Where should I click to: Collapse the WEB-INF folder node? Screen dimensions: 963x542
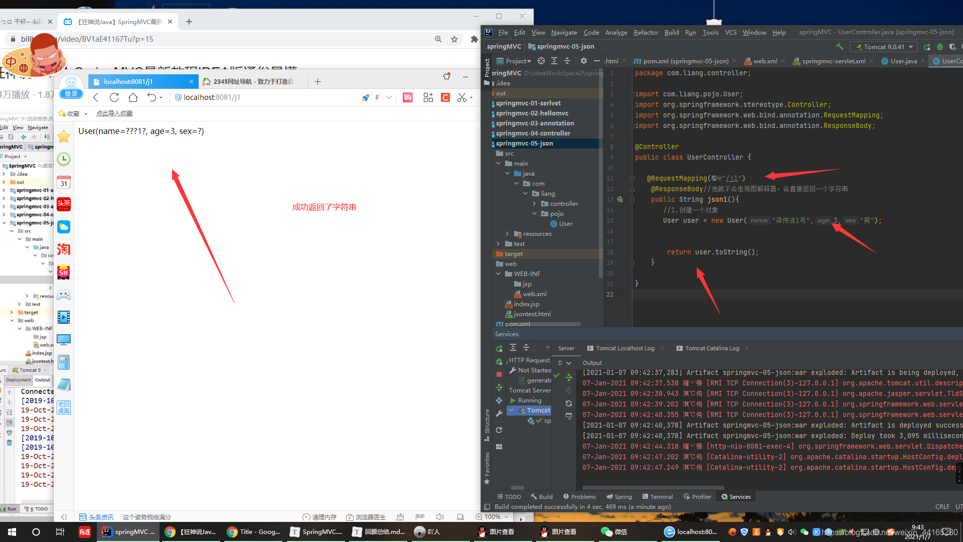pos(498,274)
